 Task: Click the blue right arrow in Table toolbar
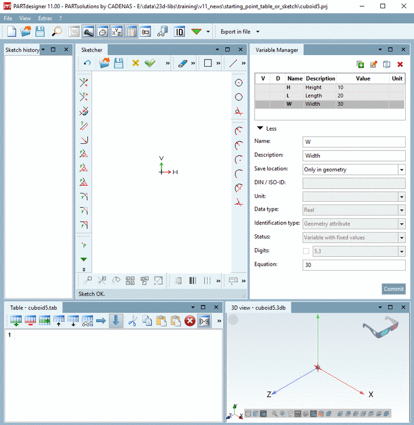coord(101,321)
